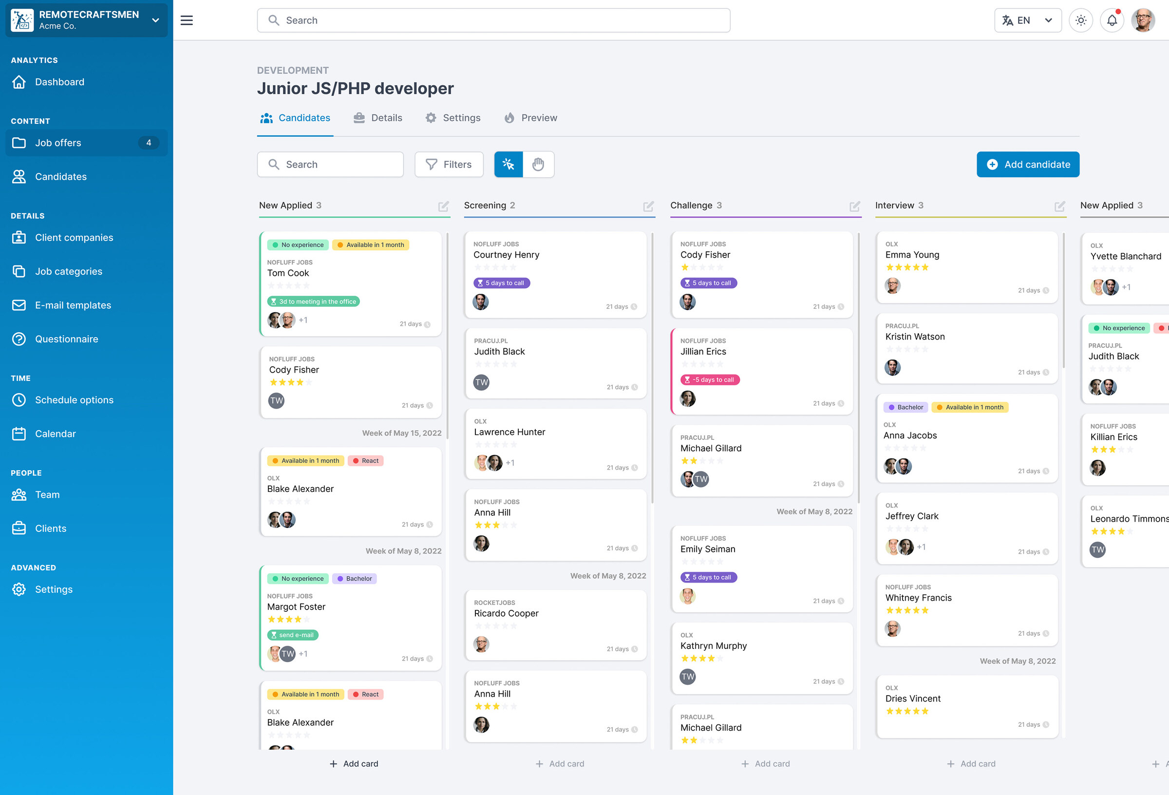1169x795 pixels.
Task: Click '3d to meeting in the office' badge
Action: click(313, 302)
